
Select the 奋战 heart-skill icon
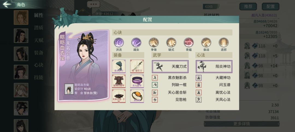(x=206, y=42)
